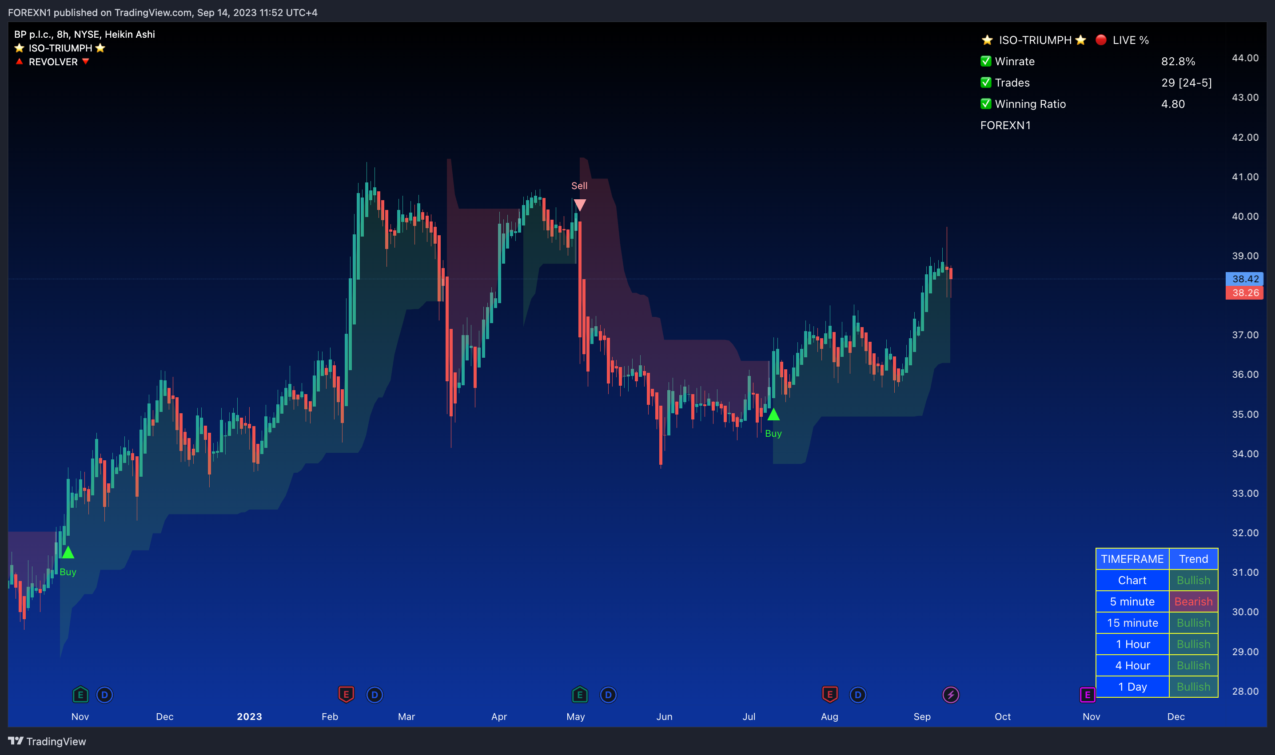Open the dividend D icon in mid-February
This screenshot has height=755, width=1275.
[374, 695]
